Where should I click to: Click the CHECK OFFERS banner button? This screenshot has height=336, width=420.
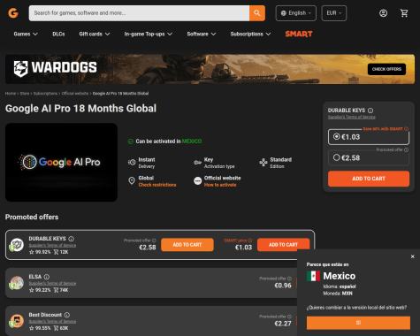coord(386,69)
